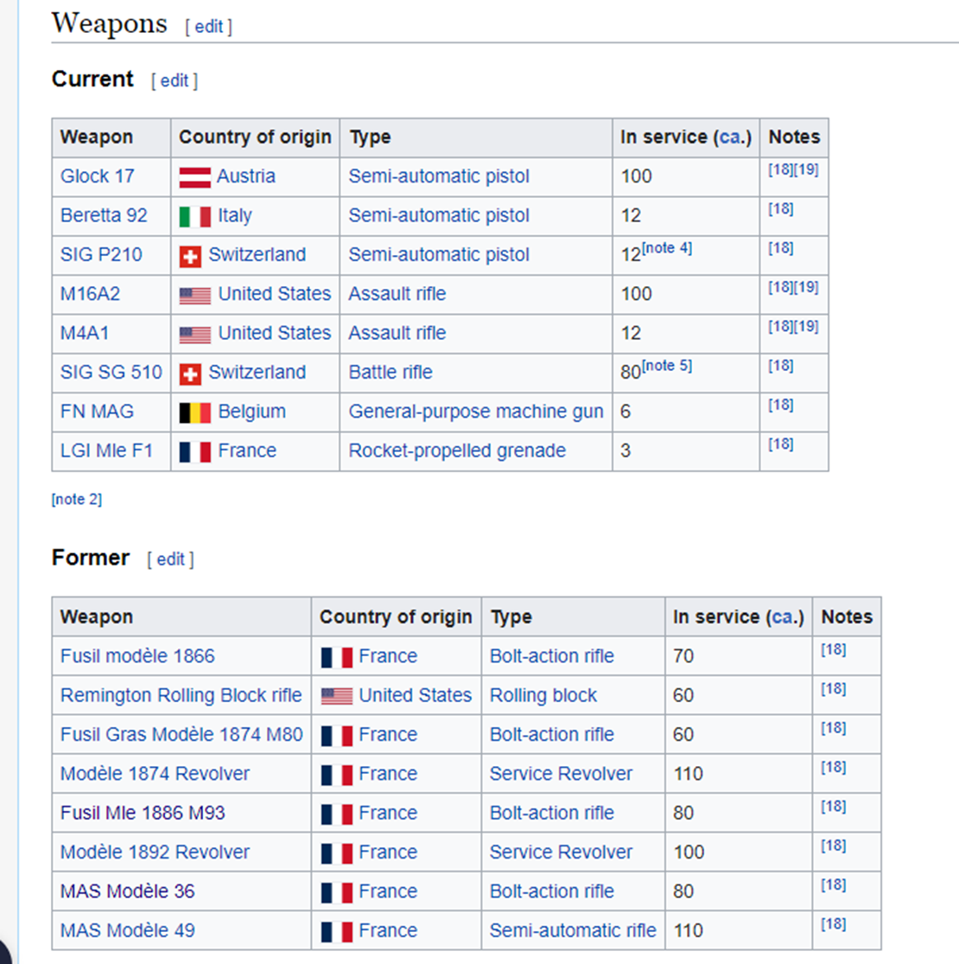Open Fusil Gras Modèle 1874 M80 link
The height and width of the screenshot is (964, 959).
pyautogui.click(x=181, y=735)
